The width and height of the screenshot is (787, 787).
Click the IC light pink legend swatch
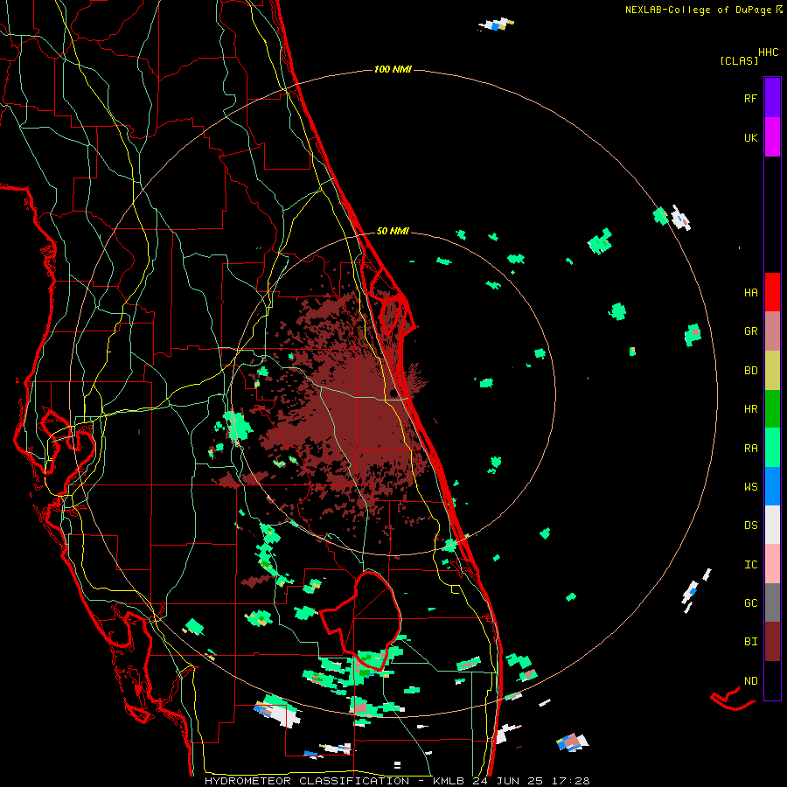click(772, 564)
